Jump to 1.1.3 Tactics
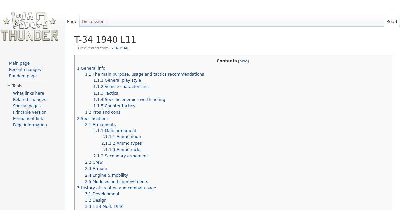Image resolution: width=400 pixels, height=210 pixels. click(x=106, y=93)
